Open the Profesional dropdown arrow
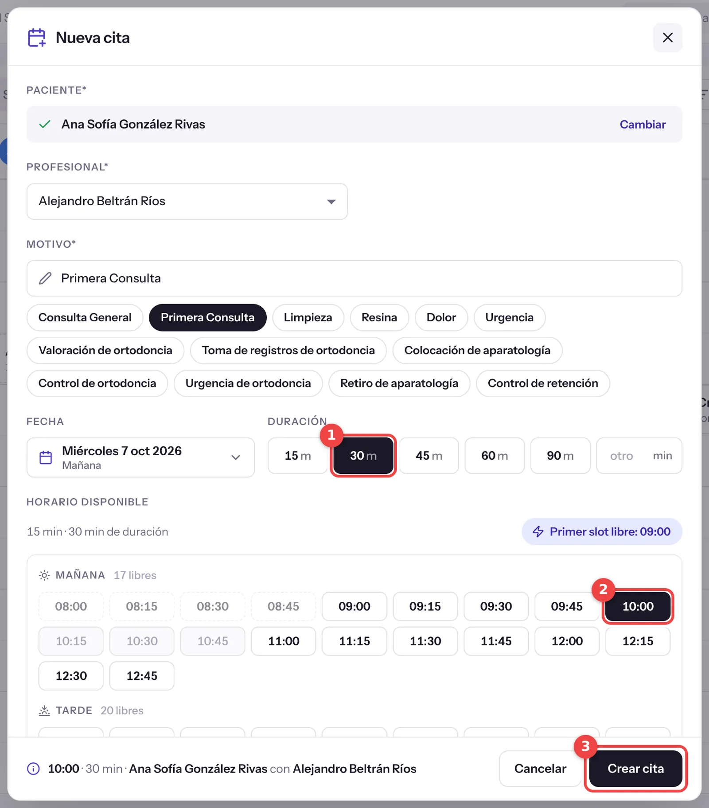This screenshot has width=709, height=808. point(331,202)
